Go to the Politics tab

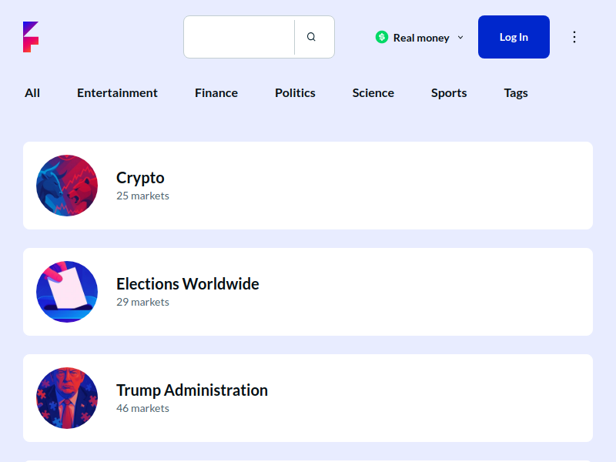point(295,93)
